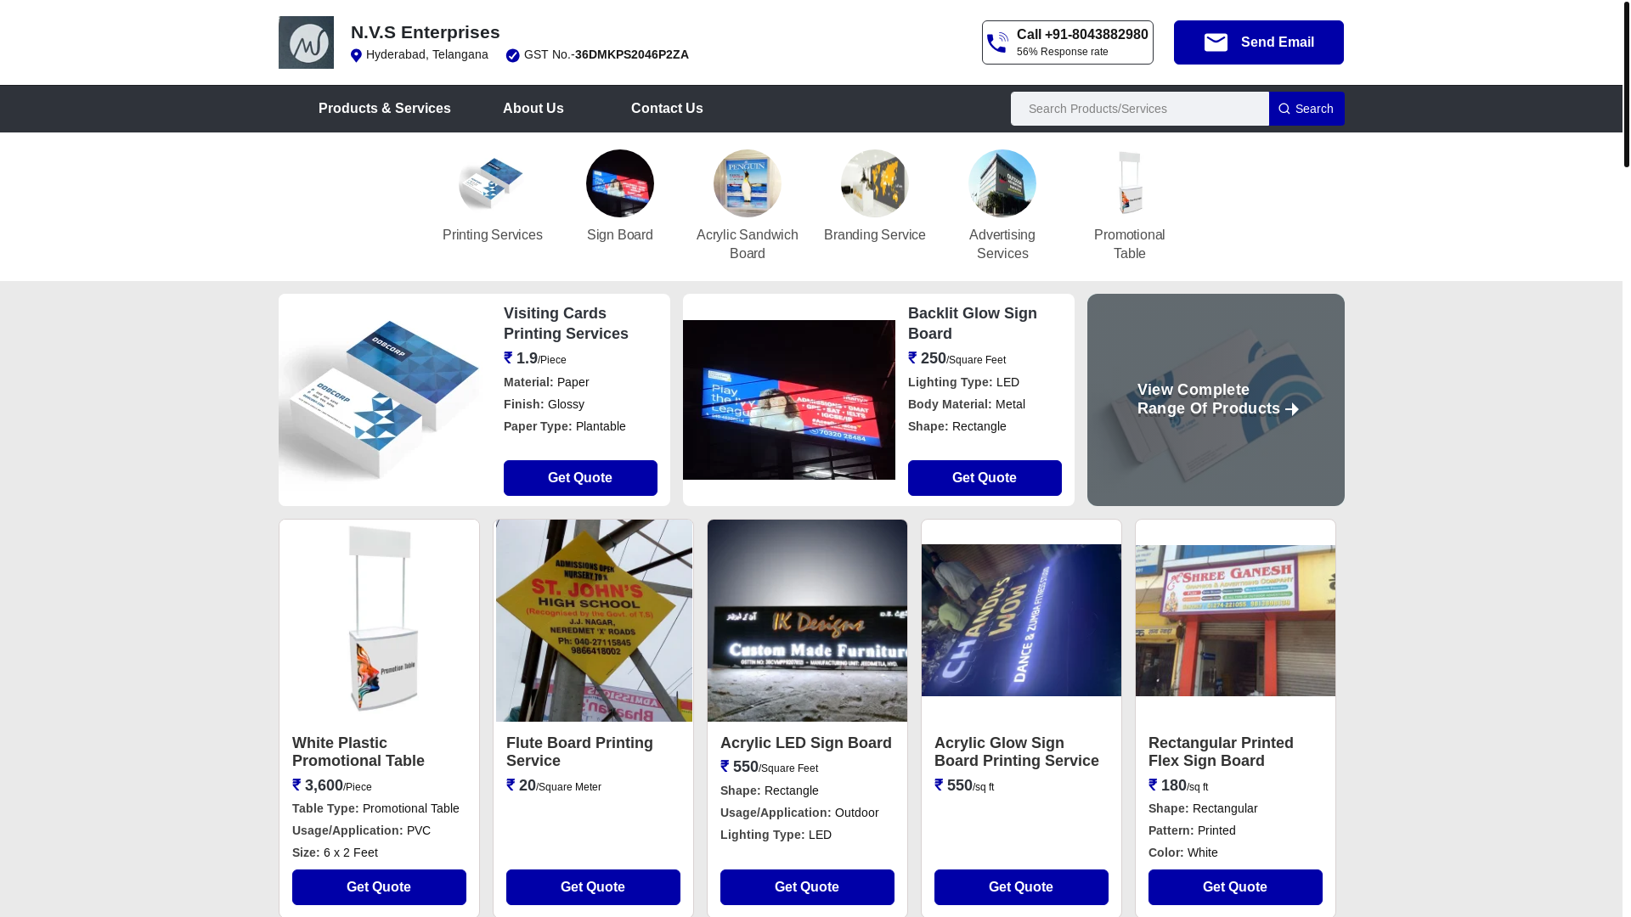This screenshot has width=1631, height=917.
Task: Click the Acrylic Sandwich Board category label
Action: [748, 245]
